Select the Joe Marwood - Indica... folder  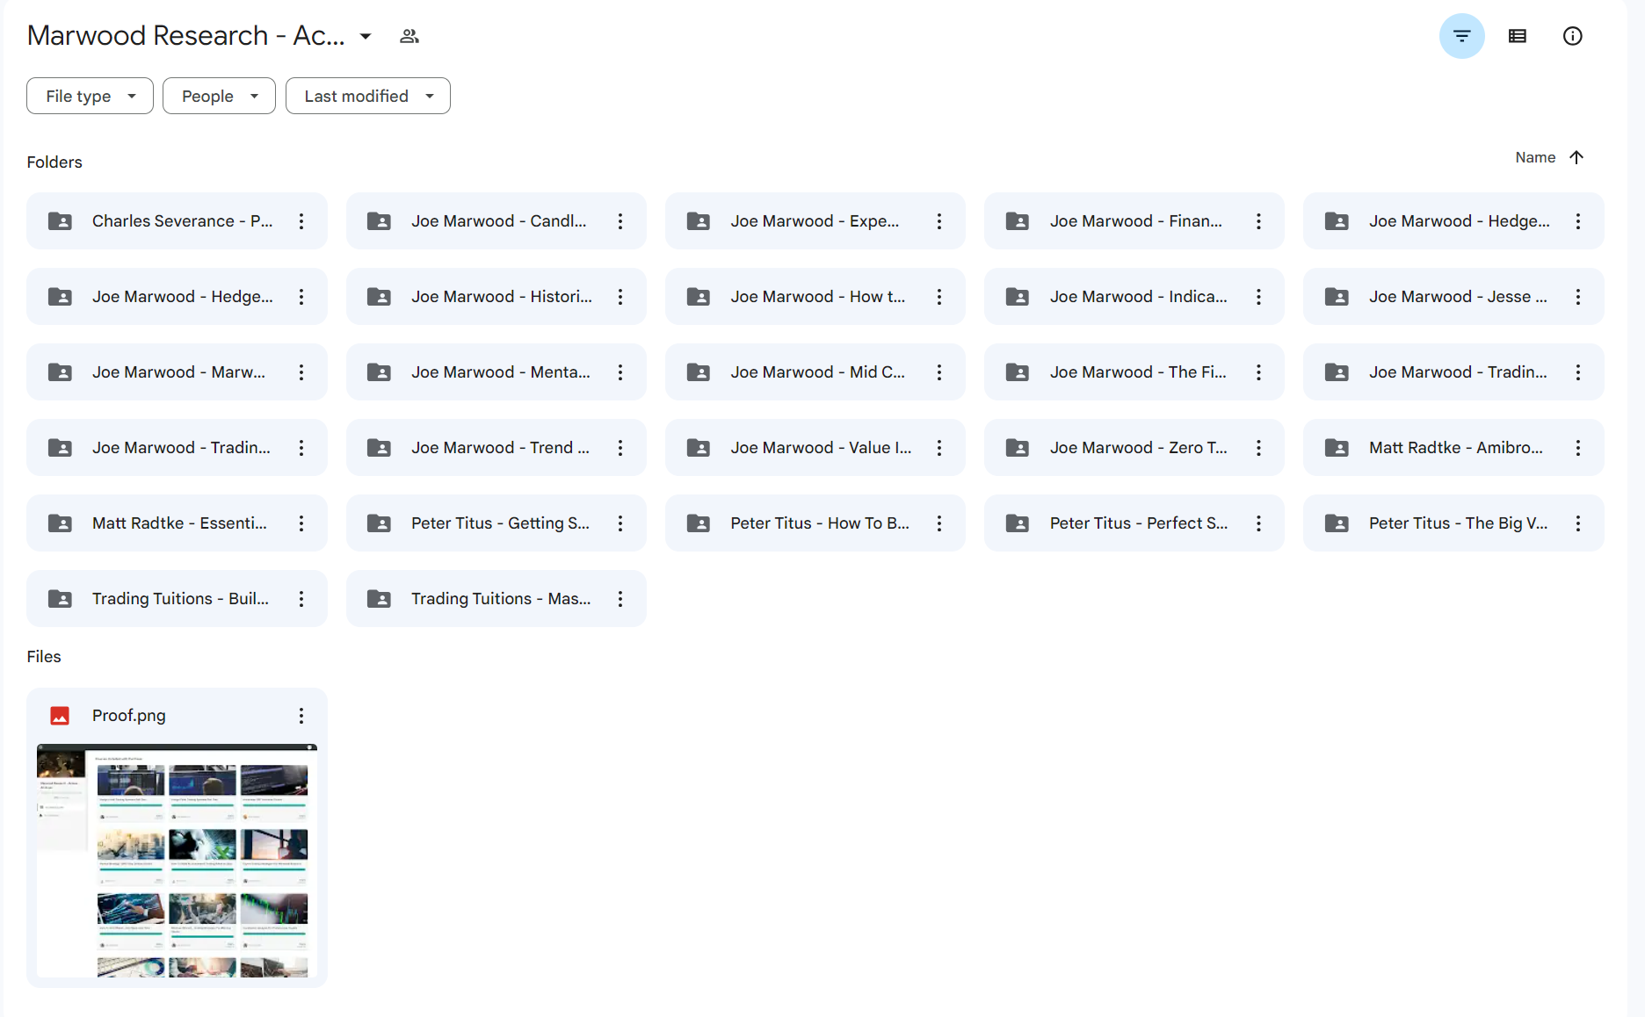click(x=1134, y=297)
